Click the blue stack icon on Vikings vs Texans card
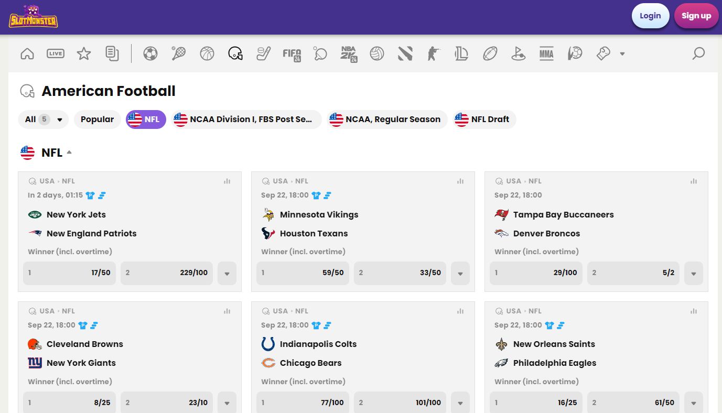Image resolution: width=722 pixels, height=413 pixels. [327, 195]
